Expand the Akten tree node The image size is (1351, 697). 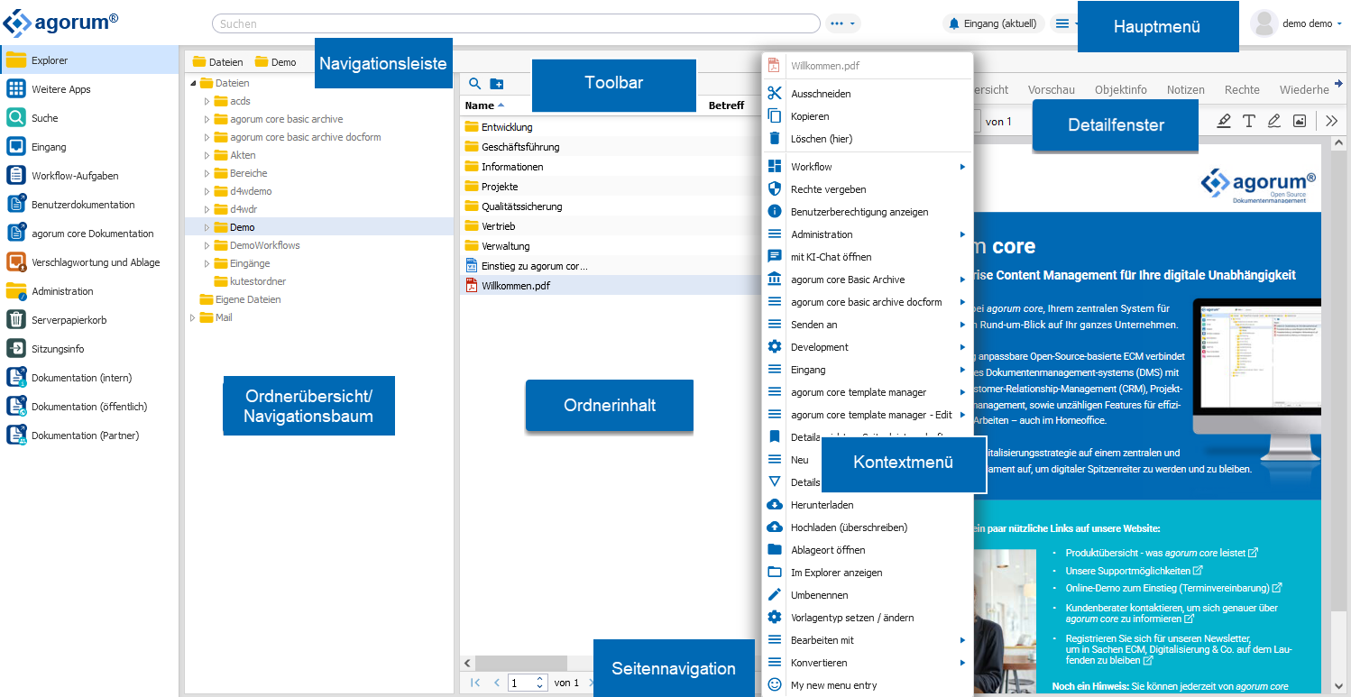[x=207, y=155]
